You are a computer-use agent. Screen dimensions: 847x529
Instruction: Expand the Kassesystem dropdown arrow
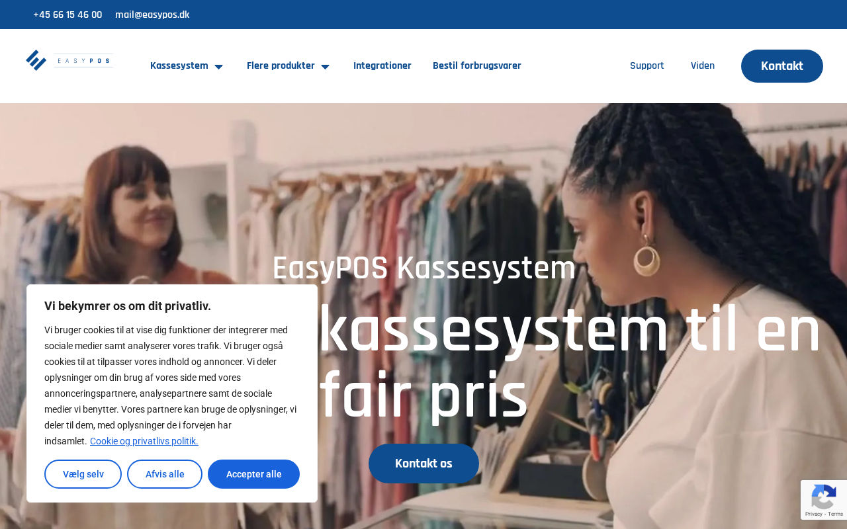click(x=218, y=66)
